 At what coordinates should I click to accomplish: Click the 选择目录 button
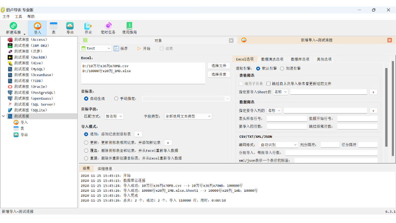click(x=219, y=75)
